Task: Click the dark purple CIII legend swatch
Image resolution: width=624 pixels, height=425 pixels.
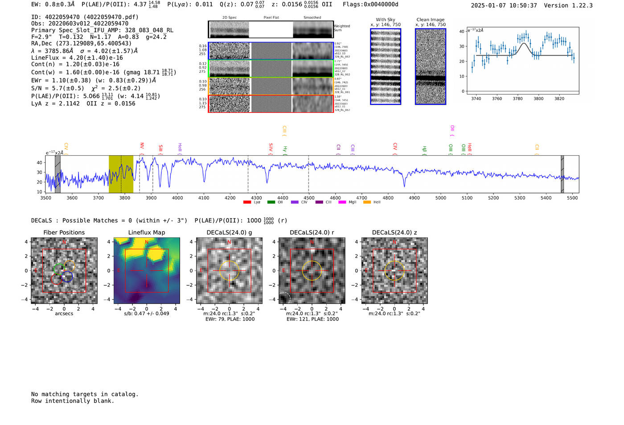Action: pos(319,202)
